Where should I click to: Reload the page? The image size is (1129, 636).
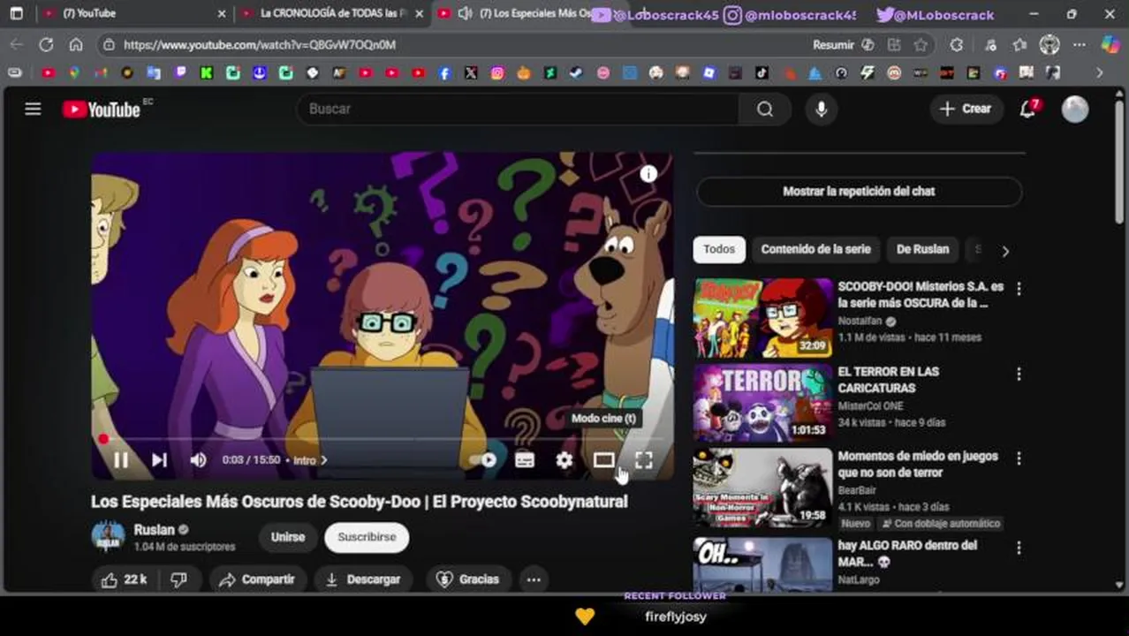point(46,44)
